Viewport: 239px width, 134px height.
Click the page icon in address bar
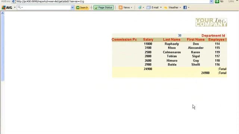(14, 1)
